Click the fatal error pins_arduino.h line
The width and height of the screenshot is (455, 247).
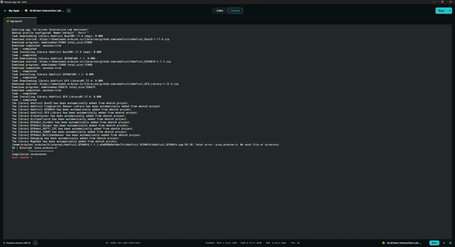click(x=145, y=145)
